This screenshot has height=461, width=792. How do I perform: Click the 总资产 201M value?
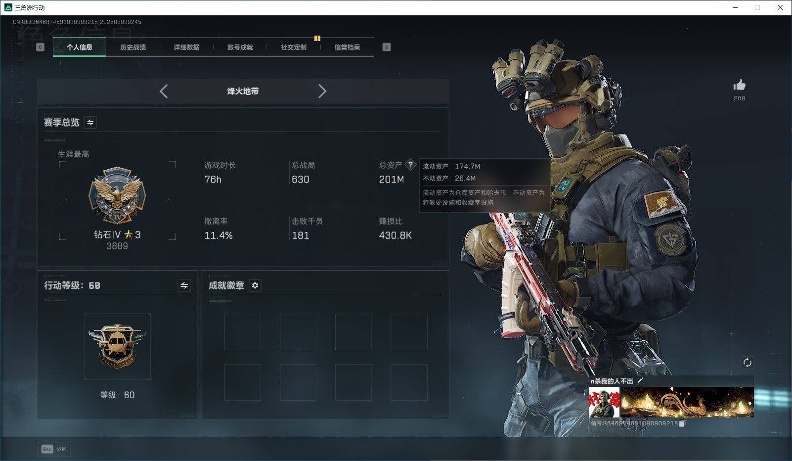392,180
